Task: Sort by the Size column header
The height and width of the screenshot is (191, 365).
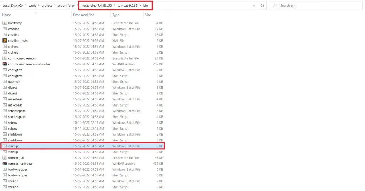Action: coord(148,15)
